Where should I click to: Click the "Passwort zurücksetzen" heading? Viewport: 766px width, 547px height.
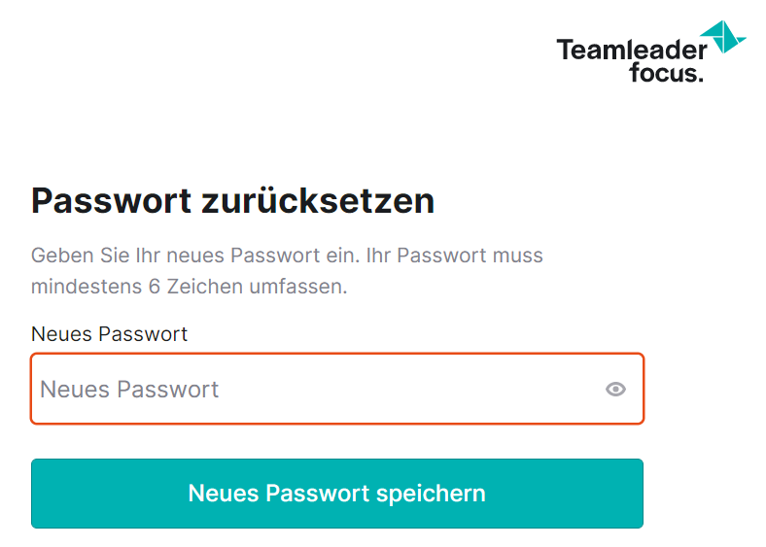pyautogui.click(x=232, y=201)
